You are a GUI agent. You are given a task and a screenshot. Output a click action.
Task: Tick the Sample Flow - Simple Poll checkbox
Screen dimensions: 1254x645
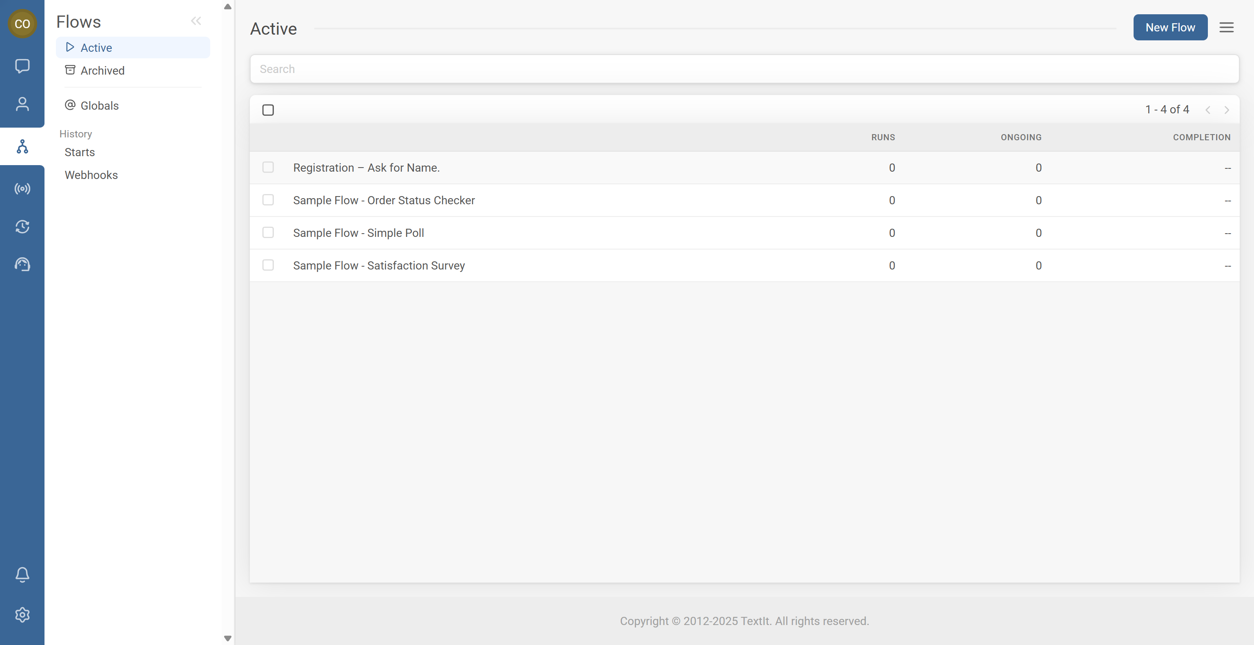point(268,233)
